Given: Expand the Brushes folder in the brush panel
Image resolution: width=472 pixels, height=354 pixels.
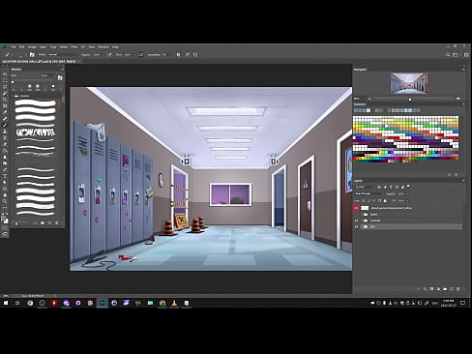Looking at the screenshot, I should pos(14,96).
